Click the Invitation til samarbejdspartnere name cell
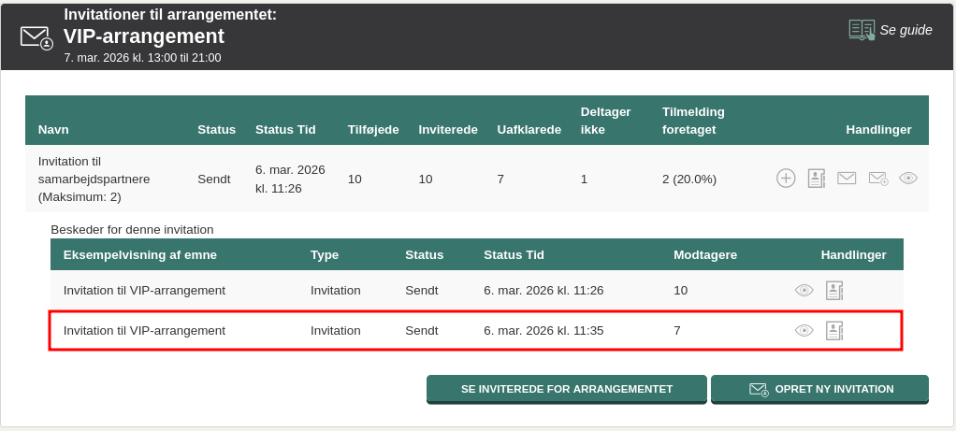The height and width of the screenshot is (431, 956). pyautogui.click(x=94, y=179)
